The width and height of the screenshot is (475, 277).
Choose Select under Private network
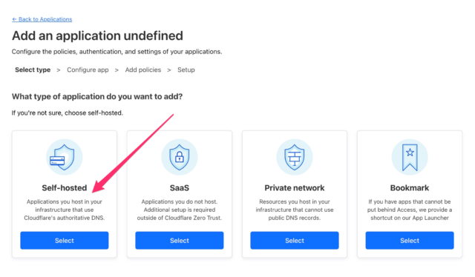pos(295,241)
